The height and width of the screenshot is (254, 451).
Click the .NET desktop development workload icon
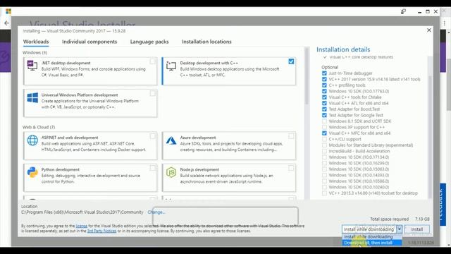tap(32, 66)
